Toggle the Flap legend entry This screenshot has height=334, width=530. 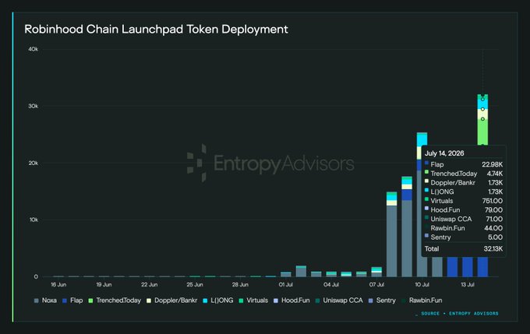tap(72, 301)
